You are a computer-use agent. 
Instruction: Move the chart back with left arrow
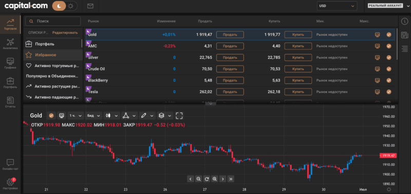[x=191, y=179]
